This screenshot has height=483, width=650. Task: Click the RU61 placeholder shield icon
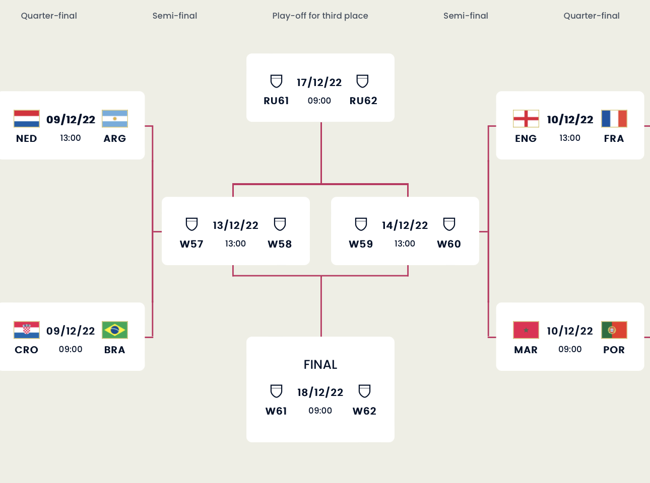pos(277,81)
